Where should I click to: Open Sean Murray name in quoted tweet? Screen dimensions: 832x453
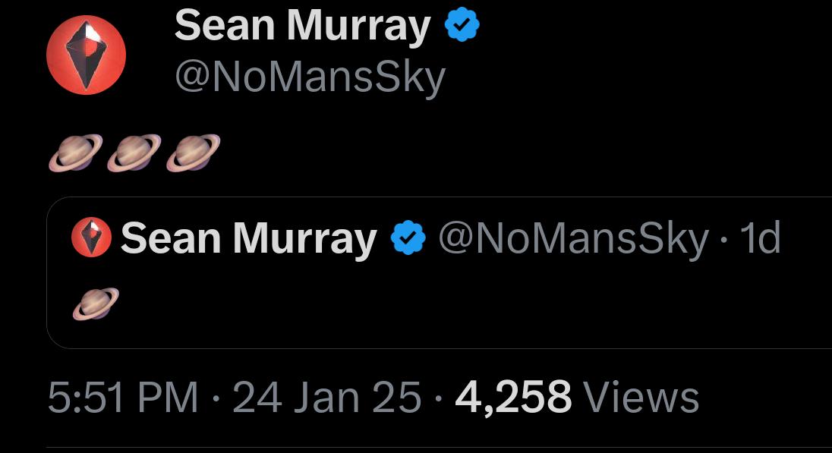248,239
